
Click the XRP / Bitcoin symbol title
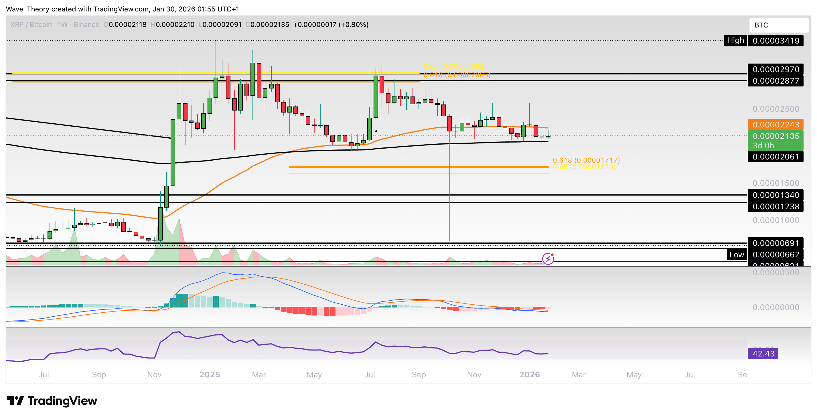tap(31, 24)
